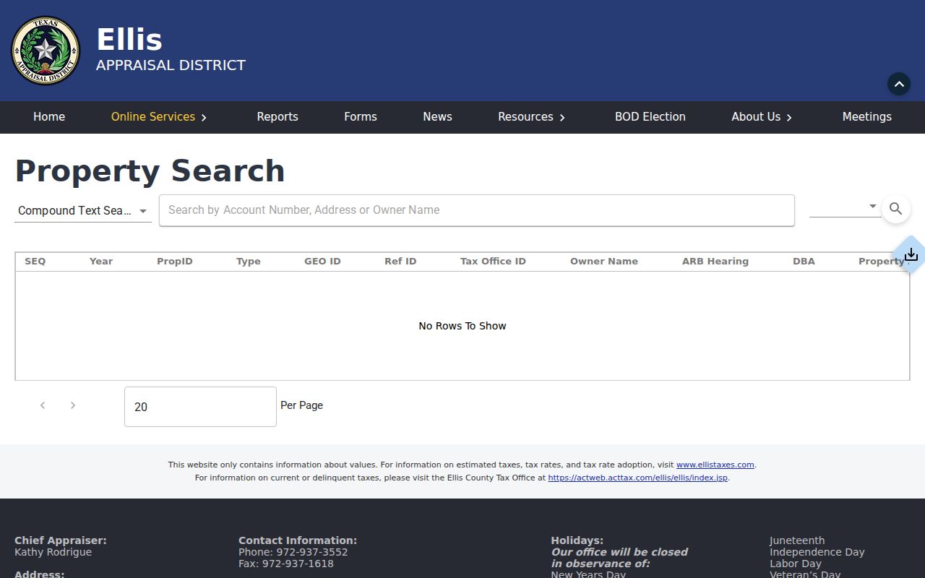Click the Per Page number field
Image resolution: width=925 pixels, height=578 pixels.
click(200, 407)
